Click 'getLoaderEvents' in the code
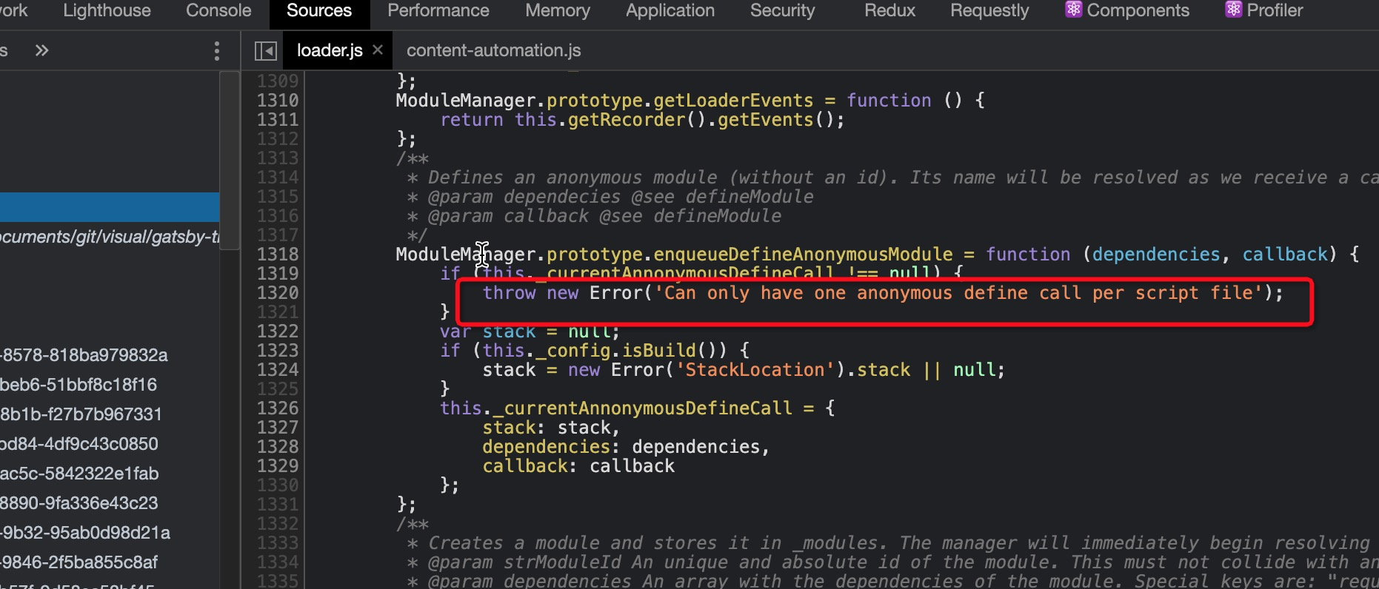 [733, 100]
